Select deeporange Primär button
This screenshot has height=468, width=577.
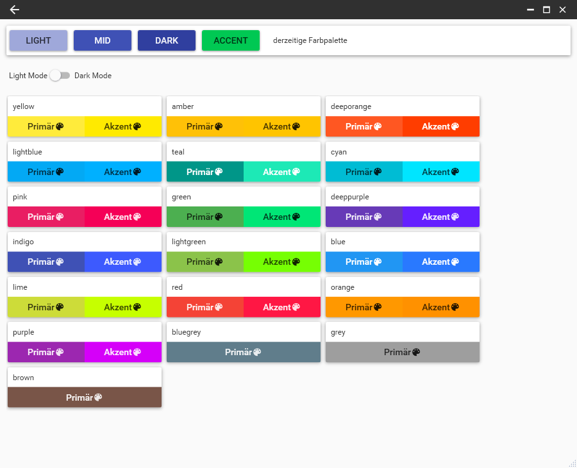point(364,126)
